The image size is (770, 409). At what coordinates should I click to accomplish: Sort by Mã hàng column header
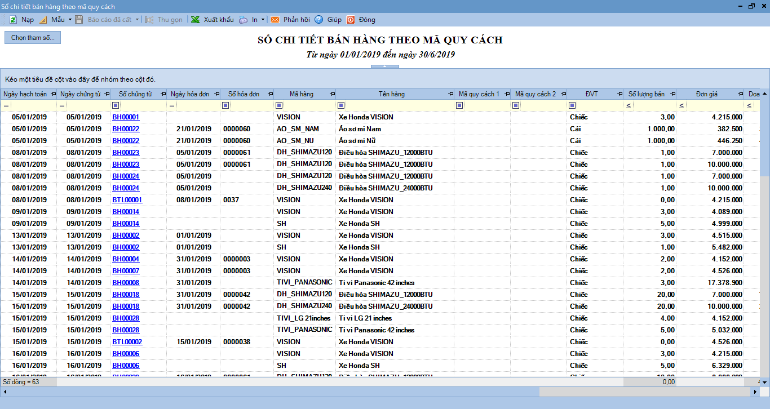[x=302, y=94]
